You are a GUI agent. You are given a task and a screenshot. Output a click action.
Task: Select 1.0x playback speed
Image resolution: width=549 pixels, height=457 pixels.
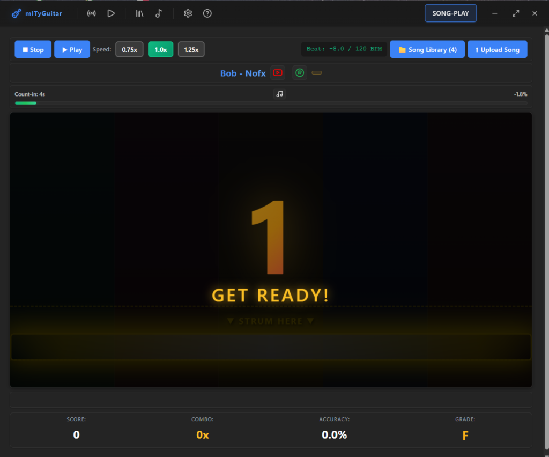(x=161, y=49)
